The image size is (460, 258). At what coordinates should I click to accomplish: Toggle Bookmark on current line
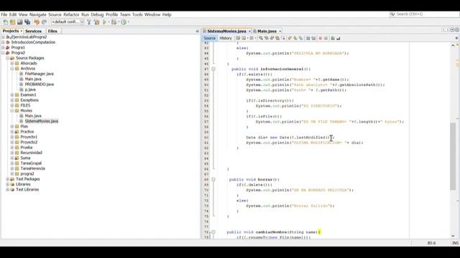point(300,38)
